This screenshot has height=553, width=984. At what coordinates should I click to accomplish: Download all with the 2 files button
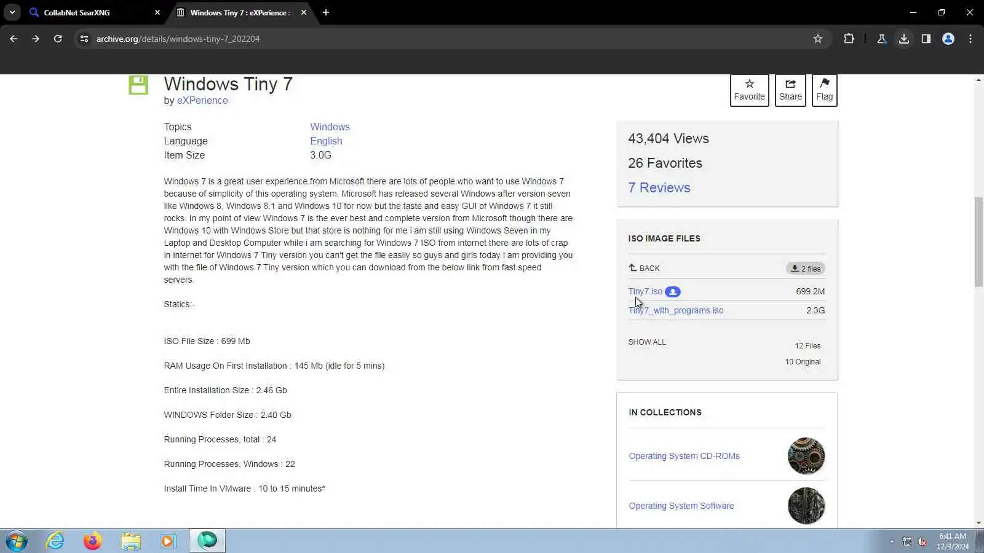806,269
